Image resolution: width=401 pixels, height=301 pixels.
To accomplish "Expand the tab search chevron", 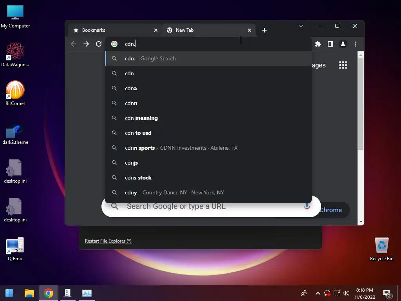I will pos(301,26).
